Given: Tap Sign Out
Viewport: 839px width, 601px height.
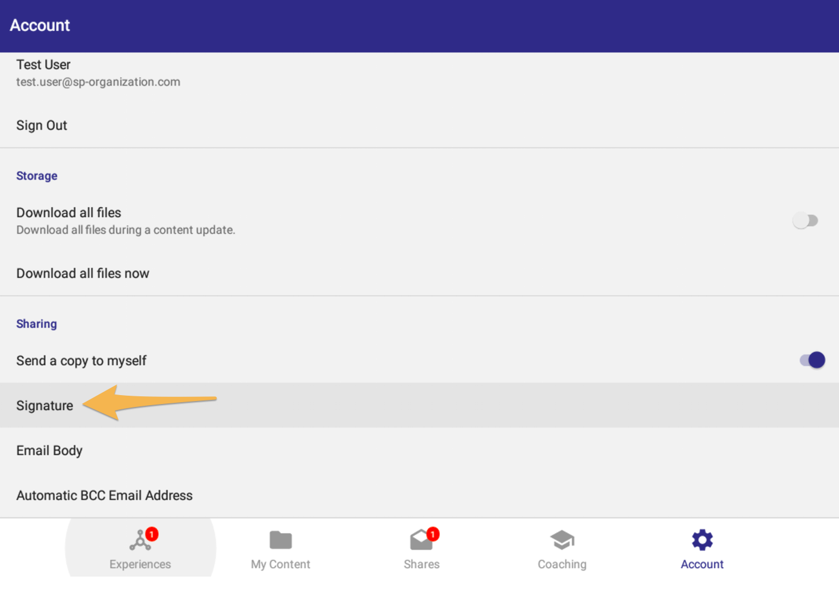Looking at the screenshot, I should (42, 126).
